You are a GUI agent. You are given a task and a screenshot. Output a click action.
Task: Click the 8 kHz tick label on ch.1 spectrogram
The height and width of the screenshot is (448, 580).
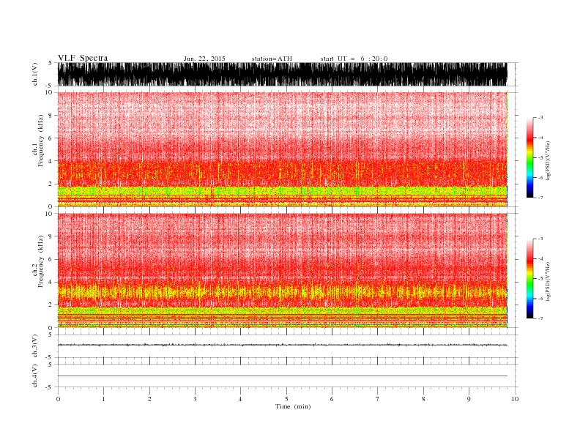(51, 116)
